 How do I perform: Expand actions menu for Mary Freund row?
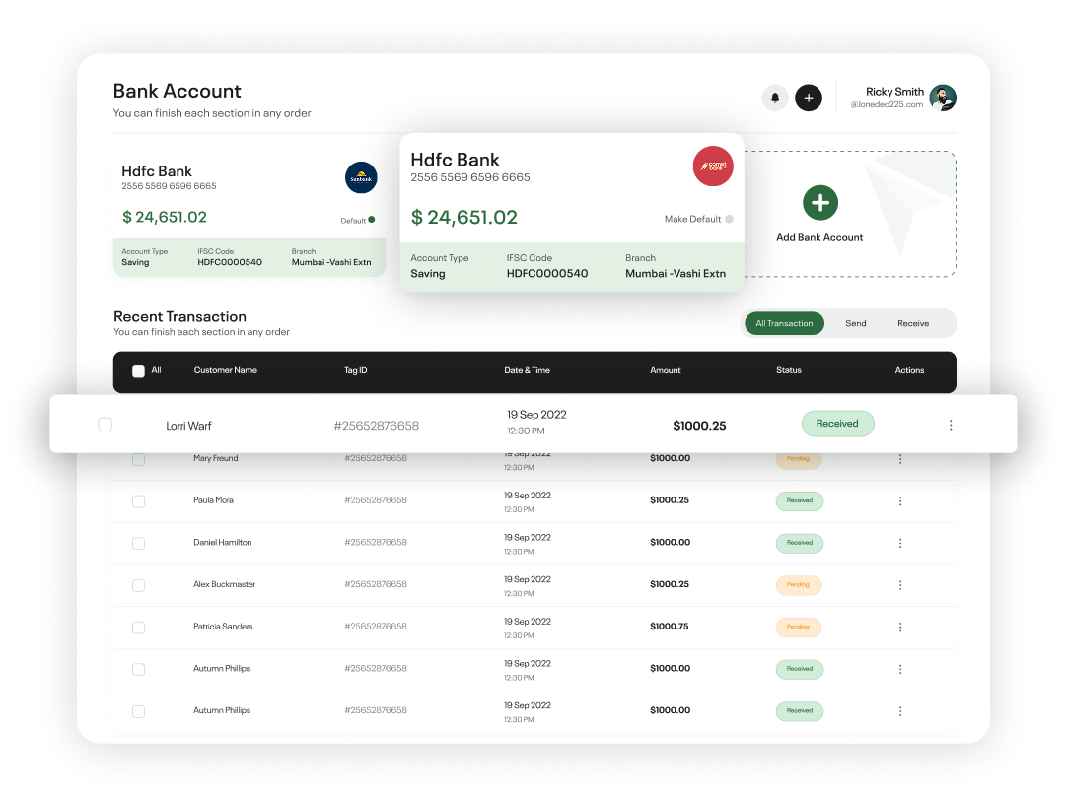click(x=900, y=459)
